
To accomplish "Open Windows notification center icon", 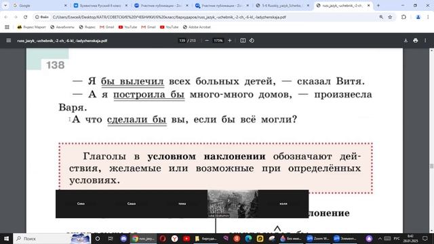I will tap(425, 239).
